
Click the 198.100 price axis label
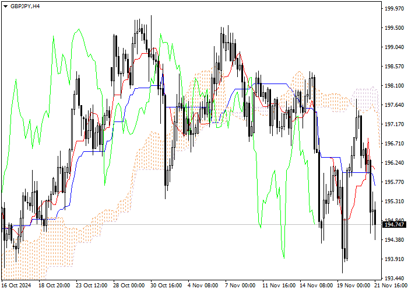tap(394, 86)
